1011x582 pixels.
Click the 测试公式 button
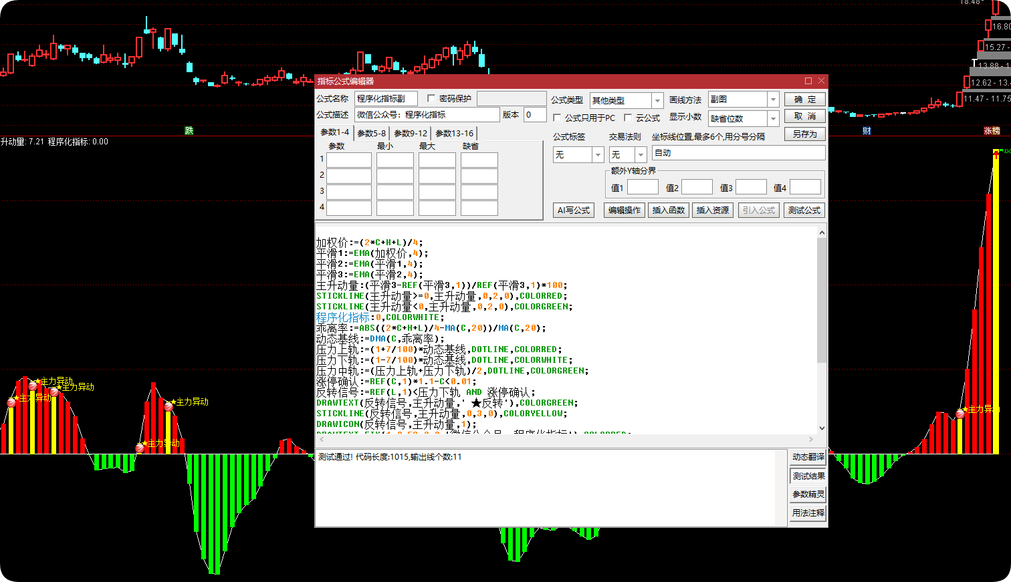[804, 210]
